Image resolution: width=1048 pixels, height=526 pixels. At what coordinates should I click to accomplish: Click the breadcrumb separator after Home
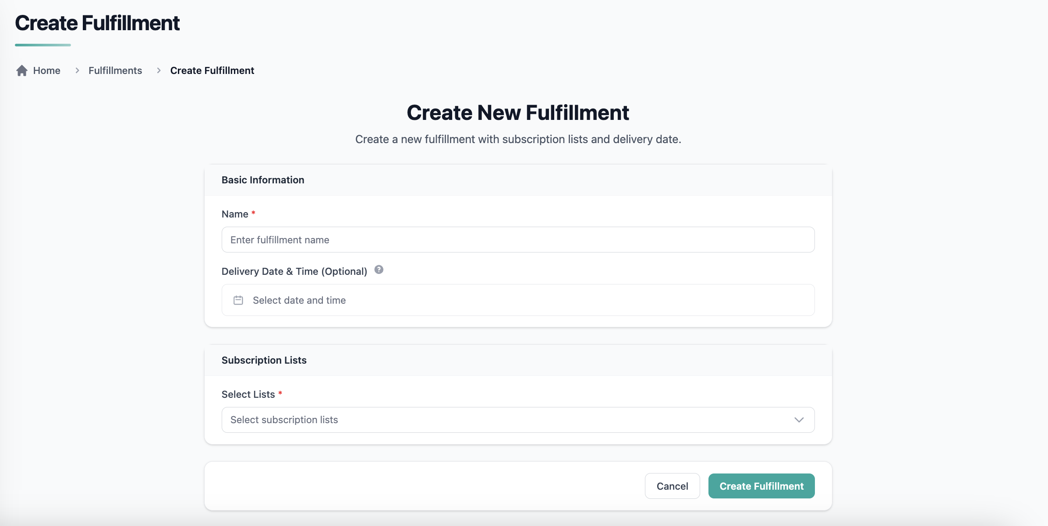[77, 70]
